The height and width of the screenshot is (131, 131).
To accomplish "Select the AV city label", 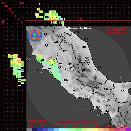I will click(108, 106).
